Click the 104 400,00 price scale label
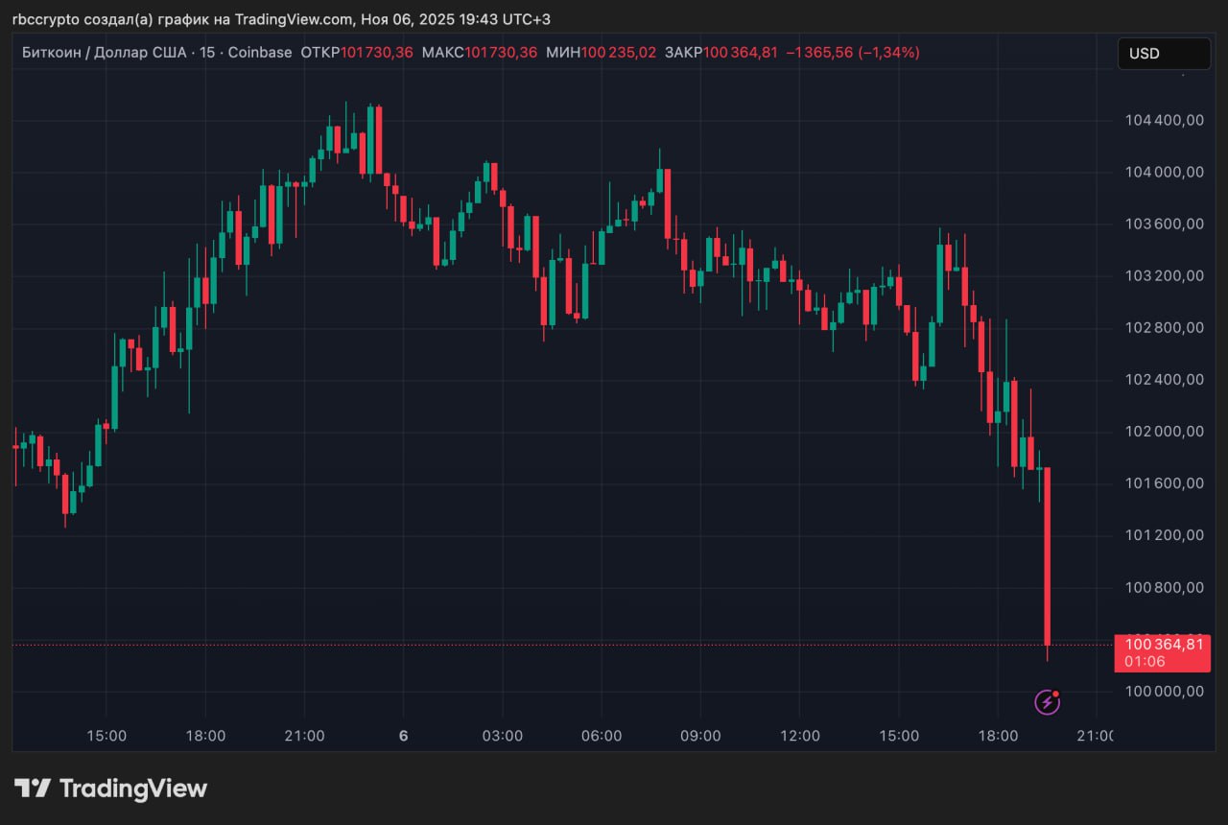1228x825 pixels. tap(1164, 120)
